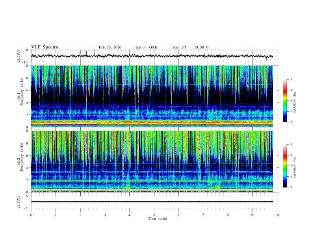Screen dimensions: 312x241
Task: Click the ch.1 black voltage waveform trace
Action: (152, 56)
